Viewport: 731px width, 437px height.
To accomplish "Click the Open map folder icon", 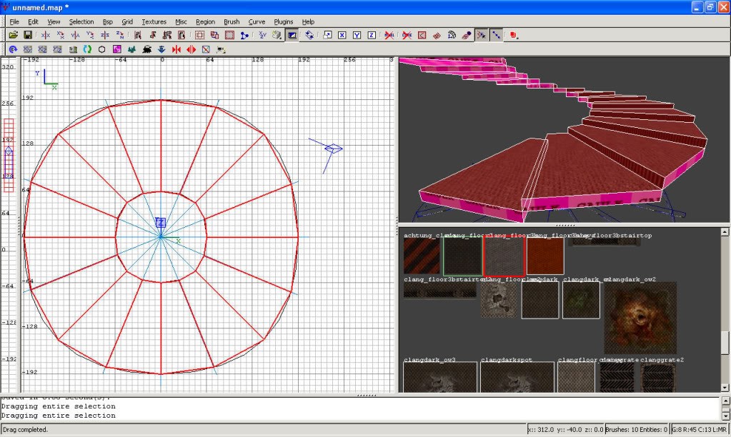I will (x=14, y=35).
